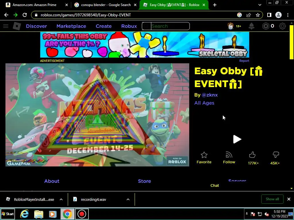
Task: Show hidden system tray icons
Action: pyautogui.click(x=247, y=214)
